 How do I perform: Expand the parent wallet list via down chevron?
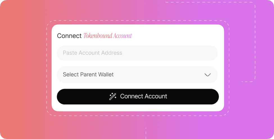click(x=207, y=75)
